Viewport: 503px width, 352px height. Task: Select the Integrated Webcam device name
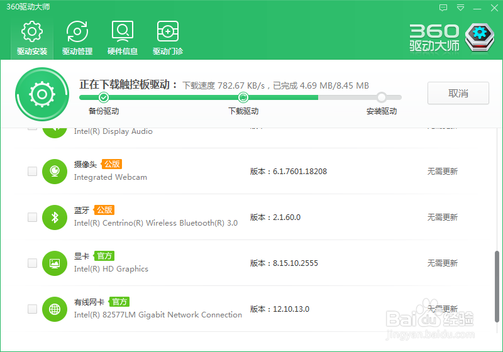[x=111, y=177]
